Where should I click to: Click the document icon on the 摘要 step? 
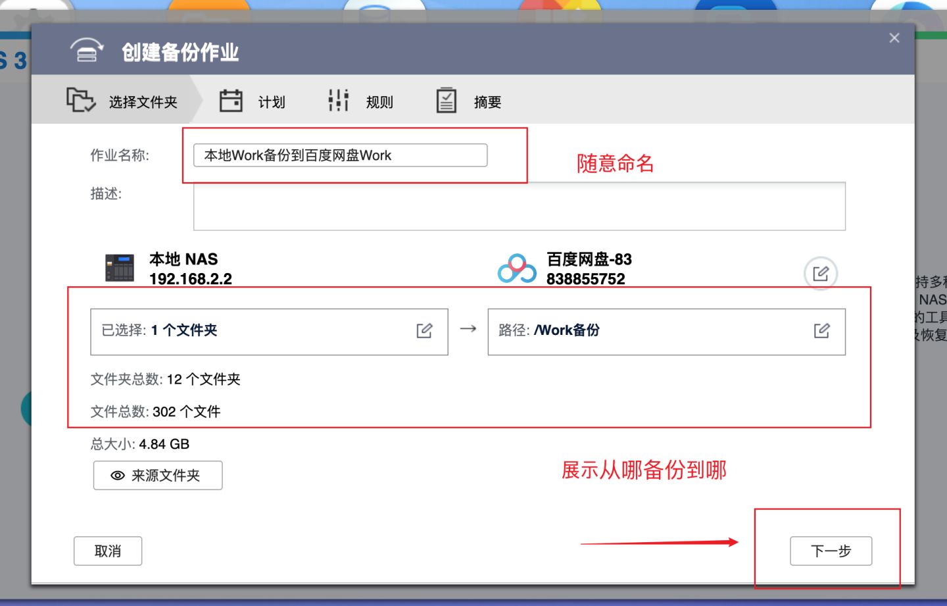pos(447,99)
